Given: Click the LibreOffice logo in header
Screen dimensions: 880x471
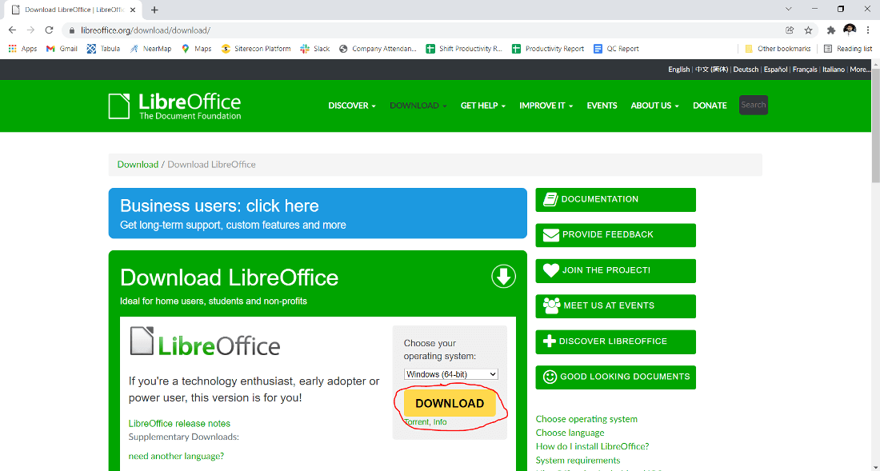Looking at the screenshot, I should (174, 106).
